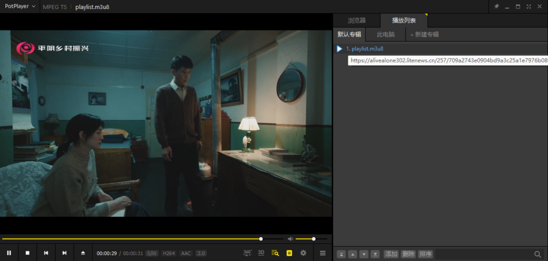Open the hamburger main menu

coord(323,253)
